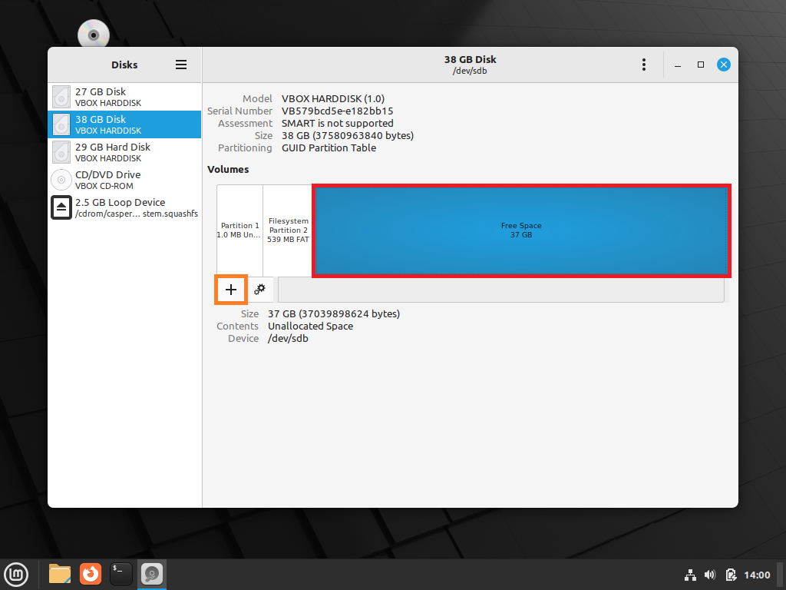Screen dimensions: 786x590
Task: Select the 38 GB Disk entry
Action: [x=124, y=124]
